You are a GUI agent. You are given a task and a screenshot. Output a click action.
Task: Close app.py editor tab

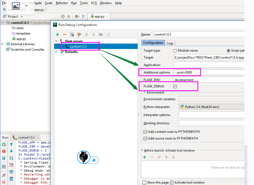[107, 16]
